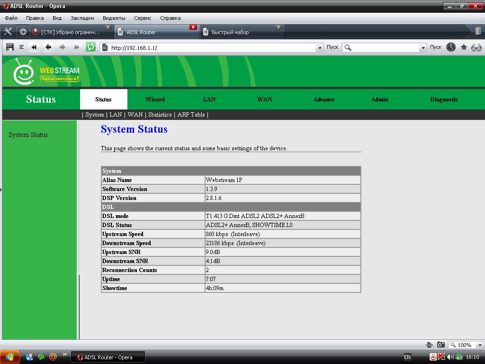This screenshot has height=364, width=485.
Task: Click the new tab plus icon
Action: [x=23, y=32]
